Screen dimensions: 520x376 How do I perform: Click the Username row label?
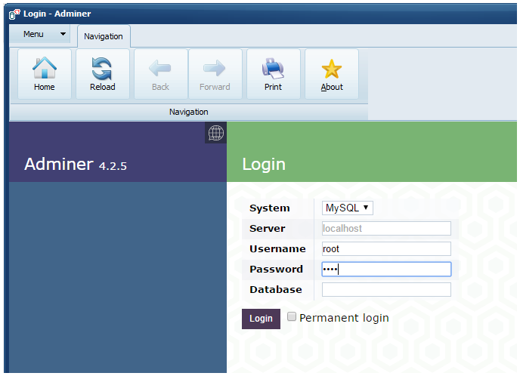click(x=277, y=249)
